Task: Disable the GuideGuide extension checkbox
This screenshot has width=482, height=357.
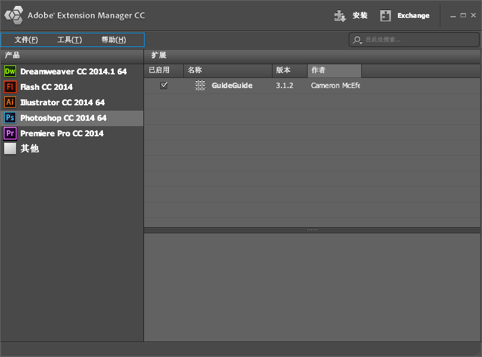Action: [x=164, y=86]
